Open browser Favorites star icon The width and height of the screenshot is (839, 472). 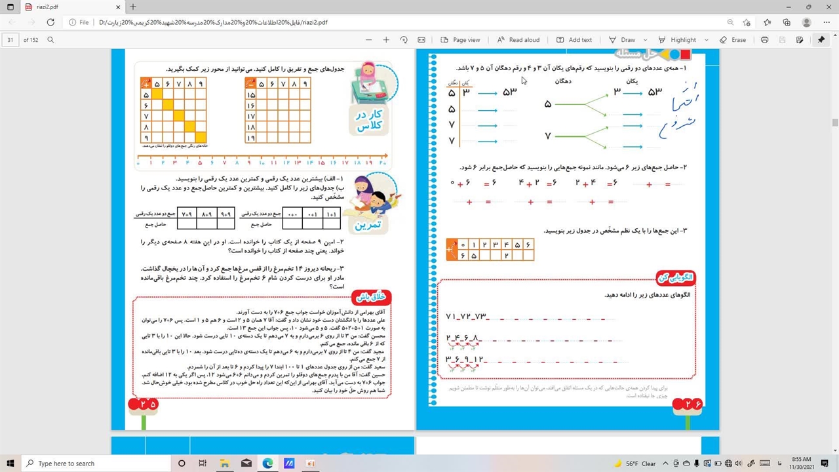tap(767, 22)
